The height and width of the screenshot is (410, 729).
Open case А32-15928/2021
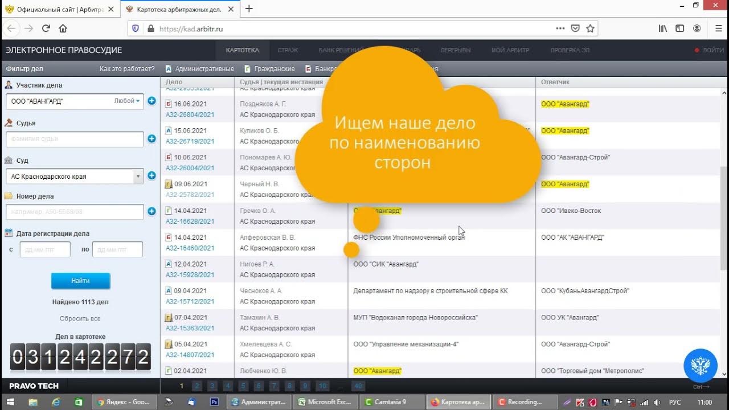[x=190, y=274]
